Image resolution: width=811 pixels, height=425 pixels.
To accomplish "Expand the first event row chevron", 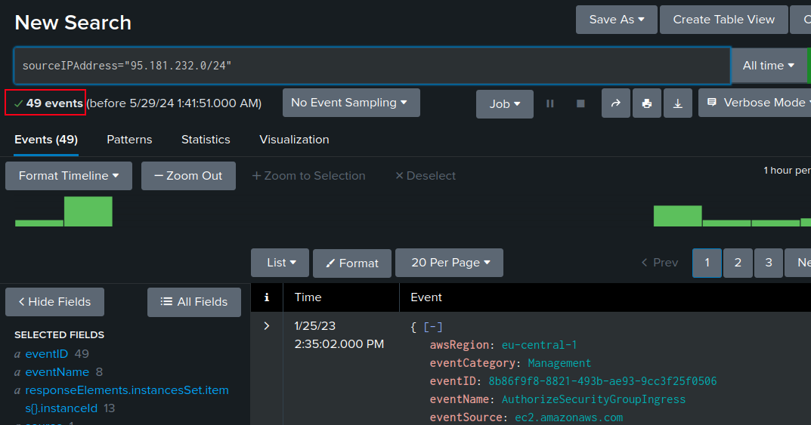I will (266, 326).
